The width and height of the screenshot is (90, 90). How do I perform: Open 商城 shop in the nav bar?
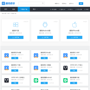pyautogui.click(x=86, y=9)
